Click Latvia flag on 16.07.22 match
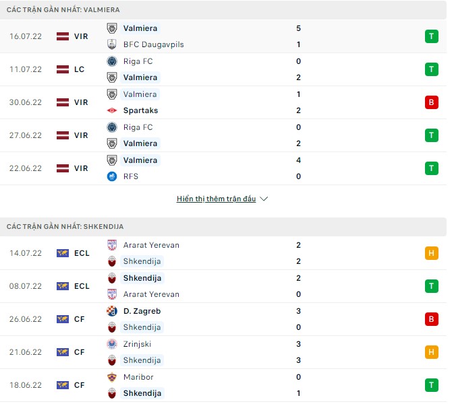 click(63, 36)
